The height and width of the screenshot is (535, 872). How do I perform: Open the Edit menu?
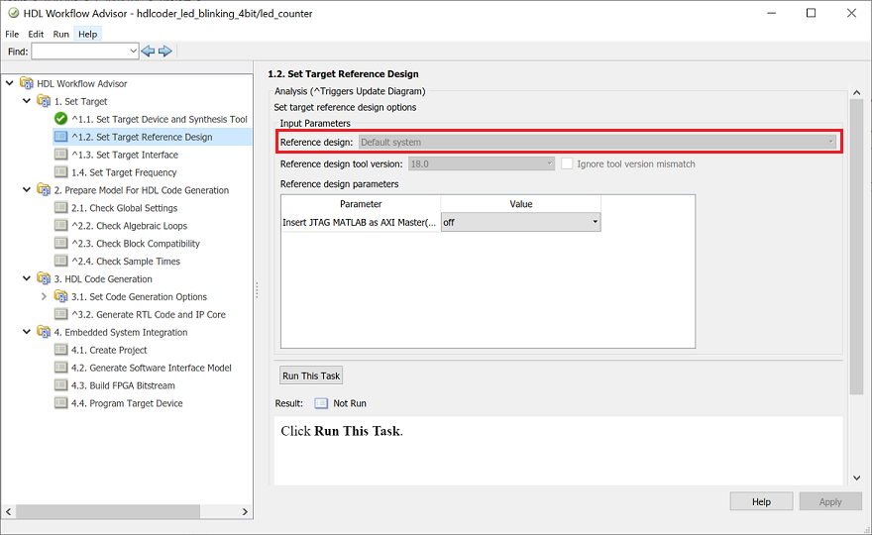[36, 34]
